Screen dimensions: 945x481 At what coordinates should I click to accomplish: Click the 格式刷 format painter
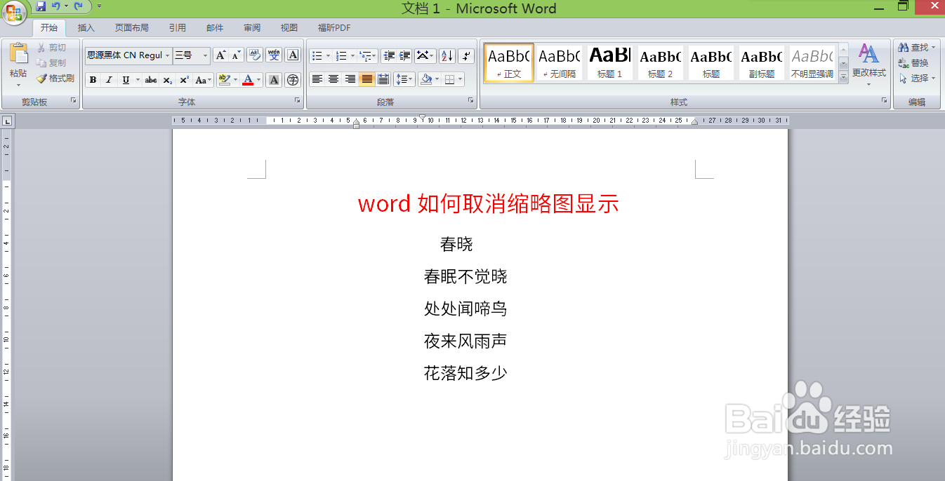pyautogui.click(x=55, y=79)
